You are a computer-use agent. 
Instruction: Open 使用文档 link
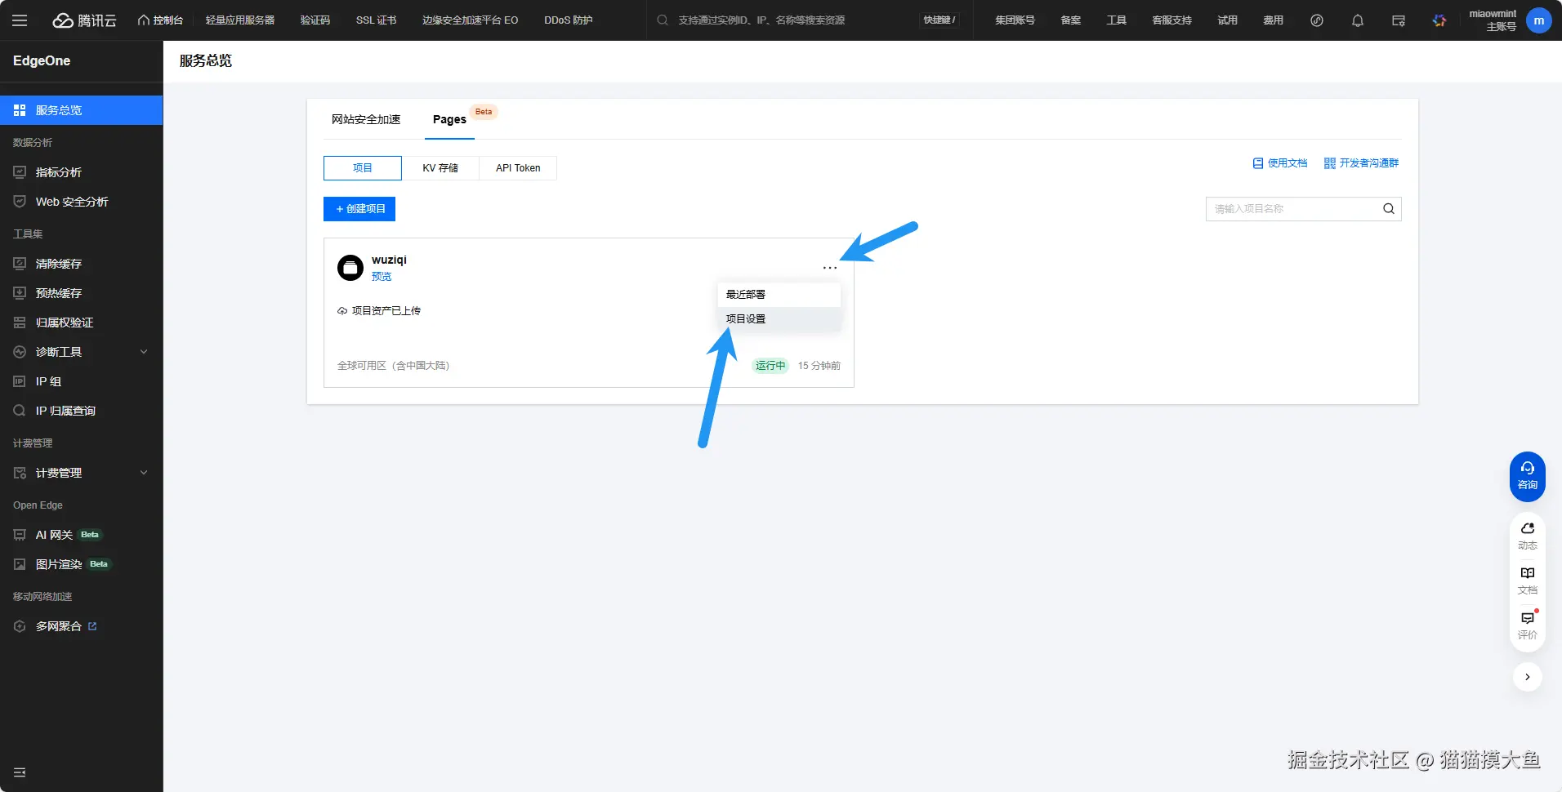(1280, 163)
